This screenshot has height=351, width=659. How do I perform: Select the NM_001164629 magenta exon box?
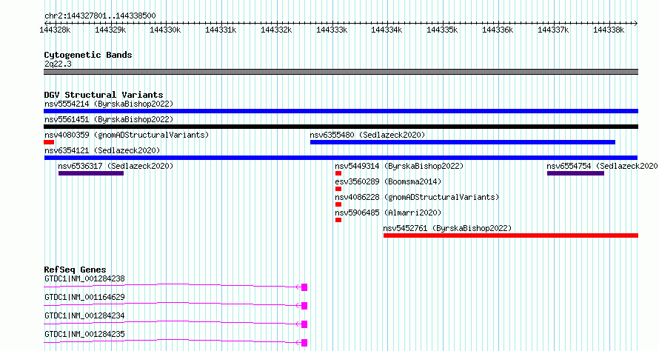tap(304, 306)
